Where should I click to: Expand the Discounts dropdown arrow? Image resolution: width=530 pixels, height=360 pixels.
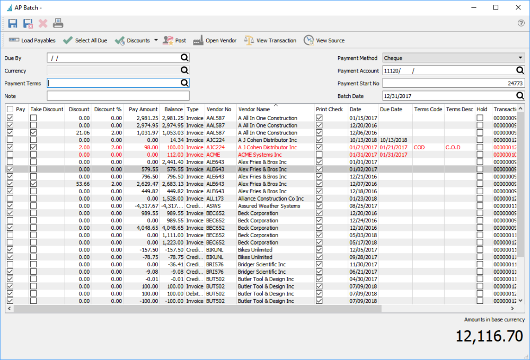(x=156, y=40)
